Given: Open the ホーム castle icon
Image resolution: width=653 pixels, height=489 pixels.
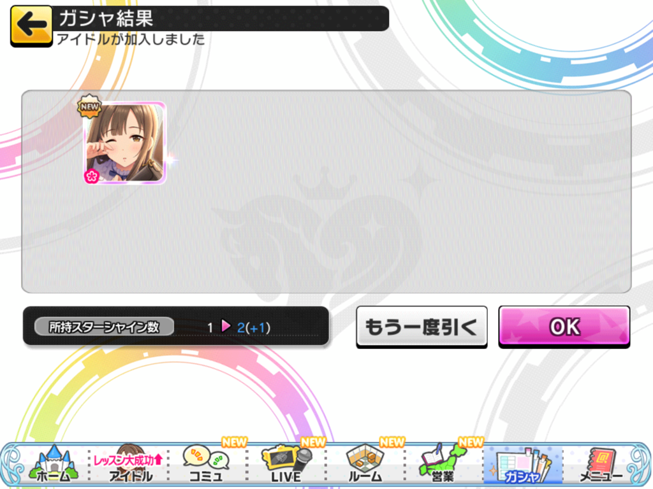Looking at the screenshot, I should click(54, 464).
